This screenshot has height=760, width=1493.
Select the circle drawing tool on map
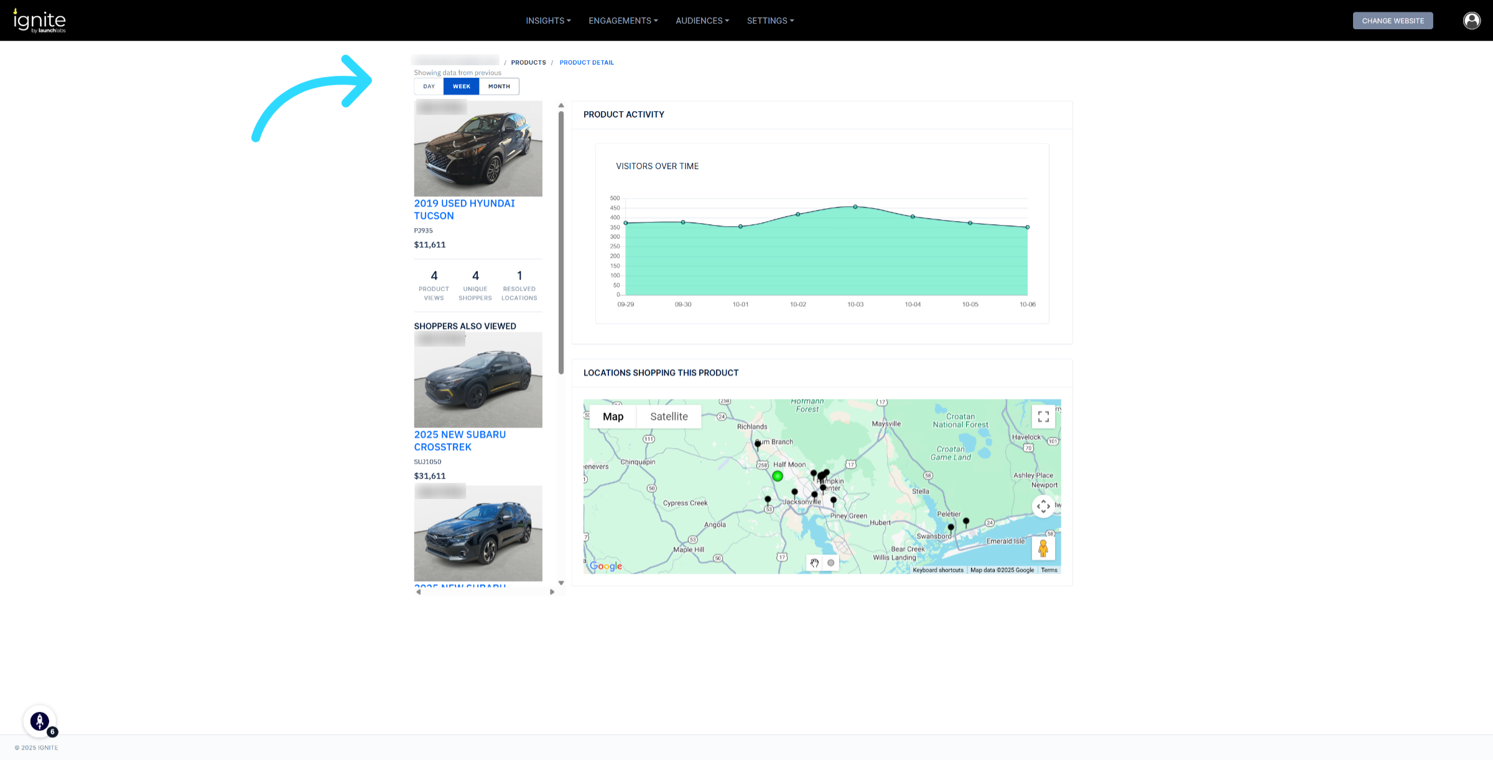point(830,563)
